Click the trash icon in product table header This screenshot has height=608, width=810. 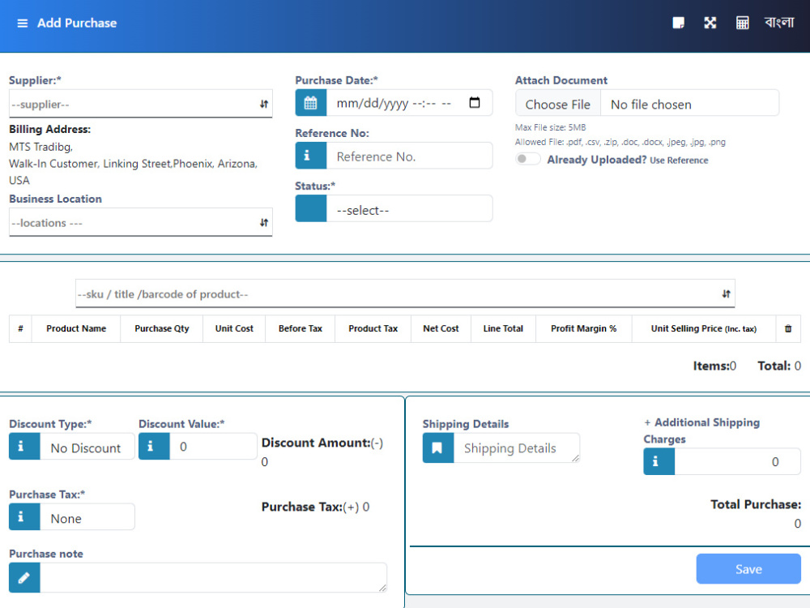pyautogui.click(x=788, y=328)
